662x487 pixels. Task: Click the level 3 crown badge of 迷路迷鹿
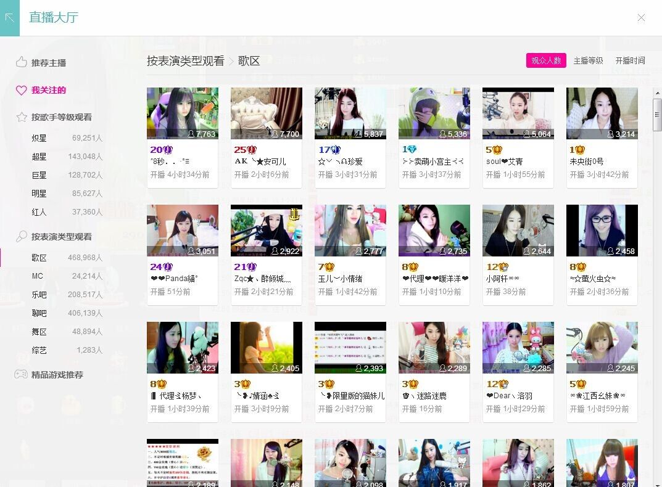[x=410, y=384]
